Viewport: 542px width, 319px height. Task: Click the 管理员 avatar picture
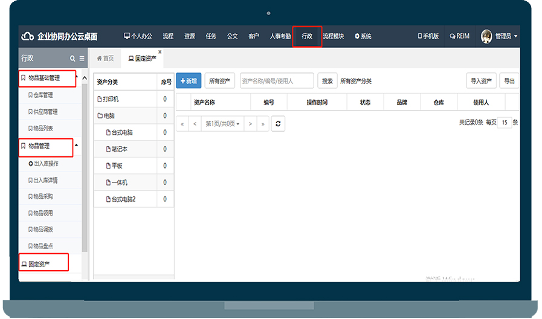point(486,36)
